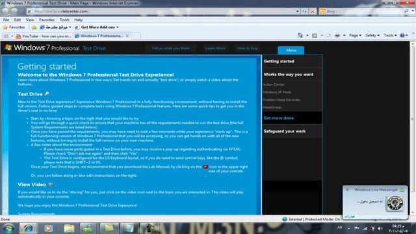
Task: Expand the Quick Tabs list arrow
Action: pyautogui.click(x=12, y=36)
